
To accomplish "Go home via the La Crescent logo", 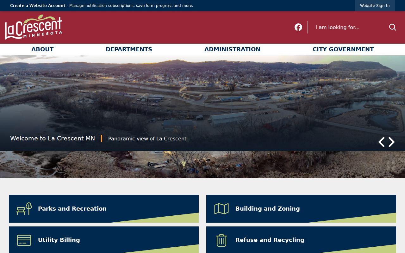I will click(34, 27).
